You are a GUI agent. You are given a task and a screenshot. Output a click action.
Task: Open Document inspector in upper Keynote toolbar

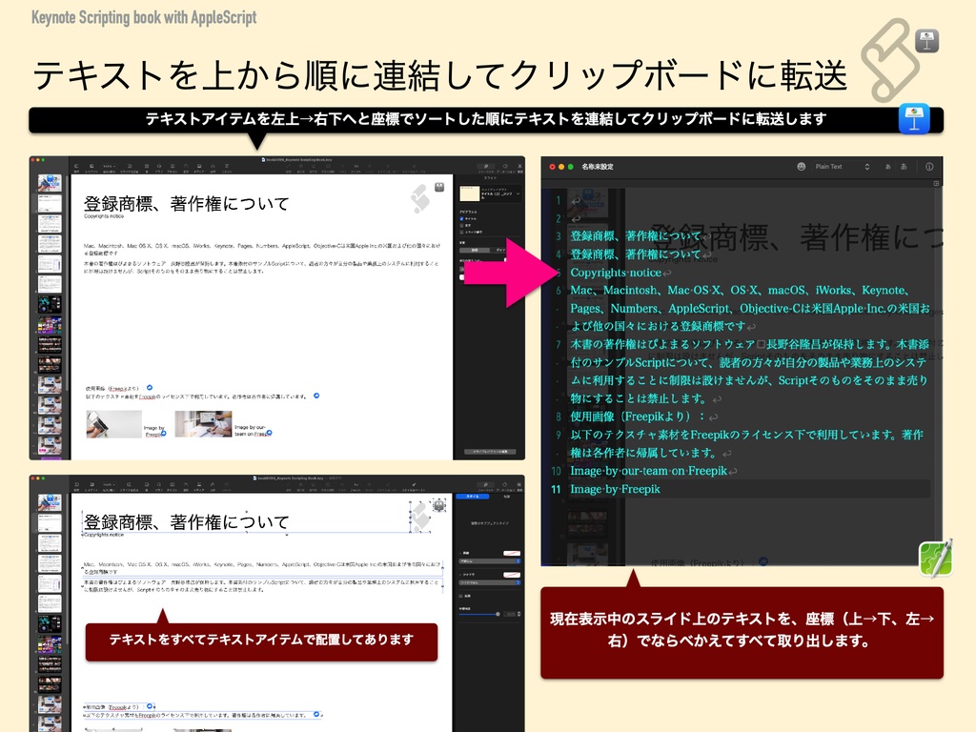(519, 166)
